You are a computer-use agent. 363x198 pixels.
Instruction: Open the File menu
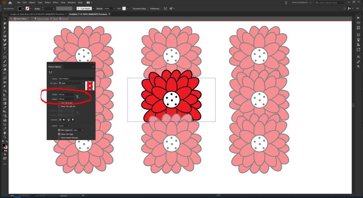pos(19,3)
